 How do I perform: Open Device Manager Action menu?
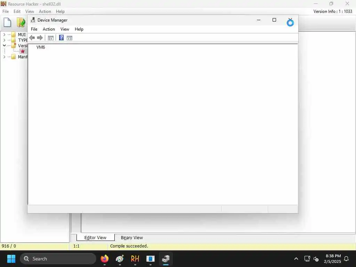pos(49,29)
